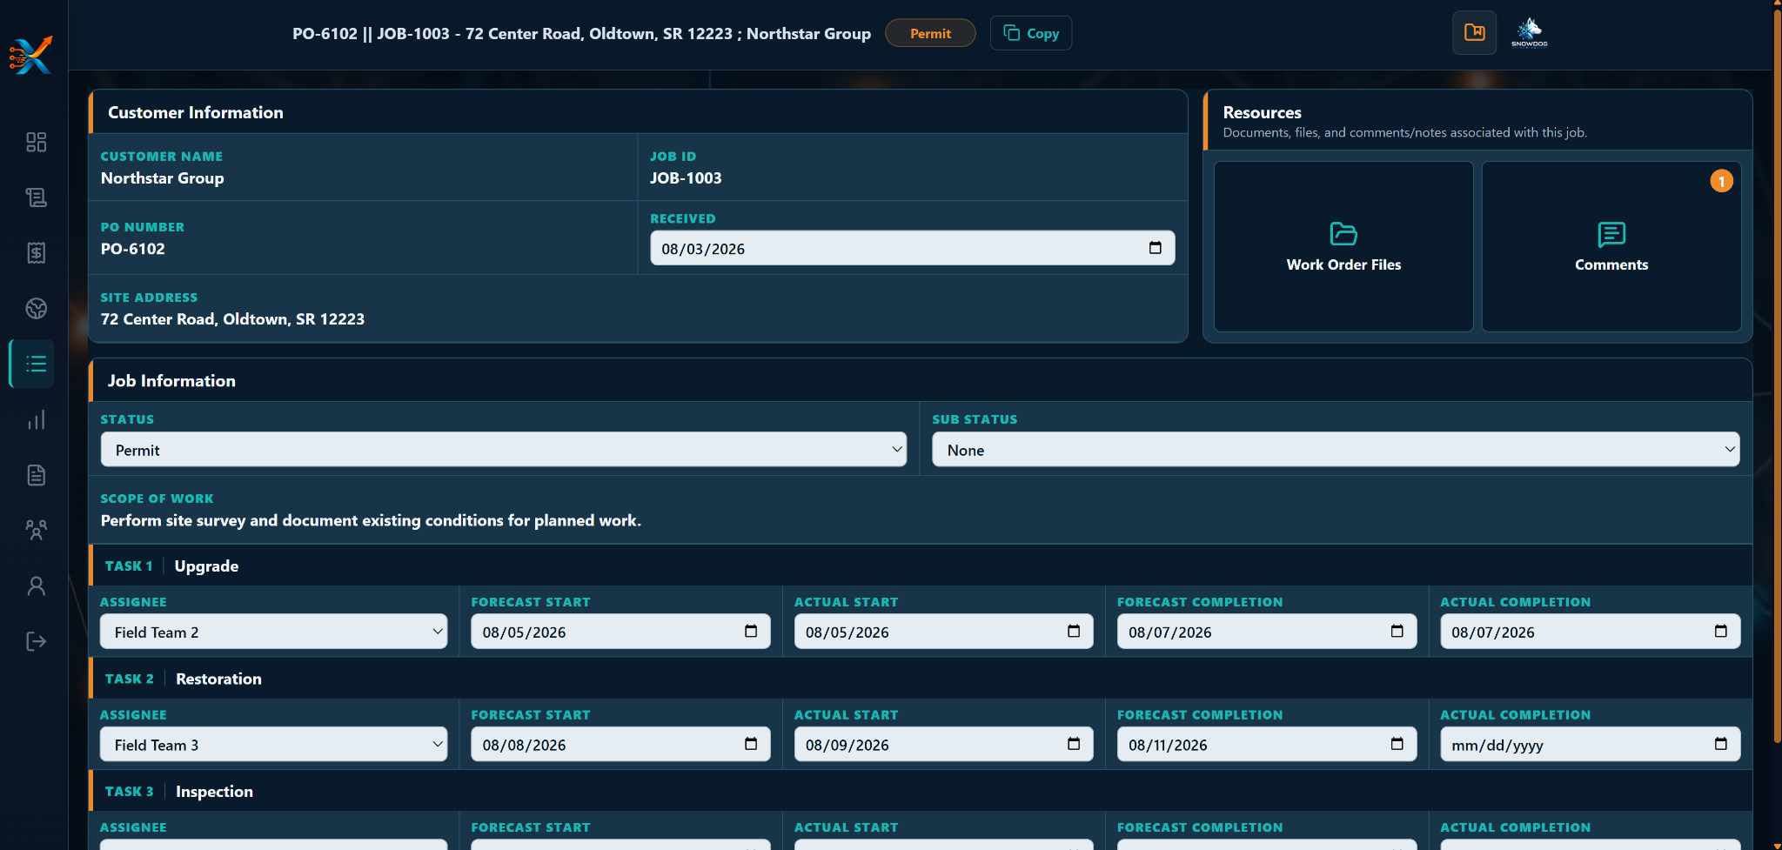Open Task 1 assignee dropdown Field Team 2
The image size is (1782, 850).
point(274,632)
